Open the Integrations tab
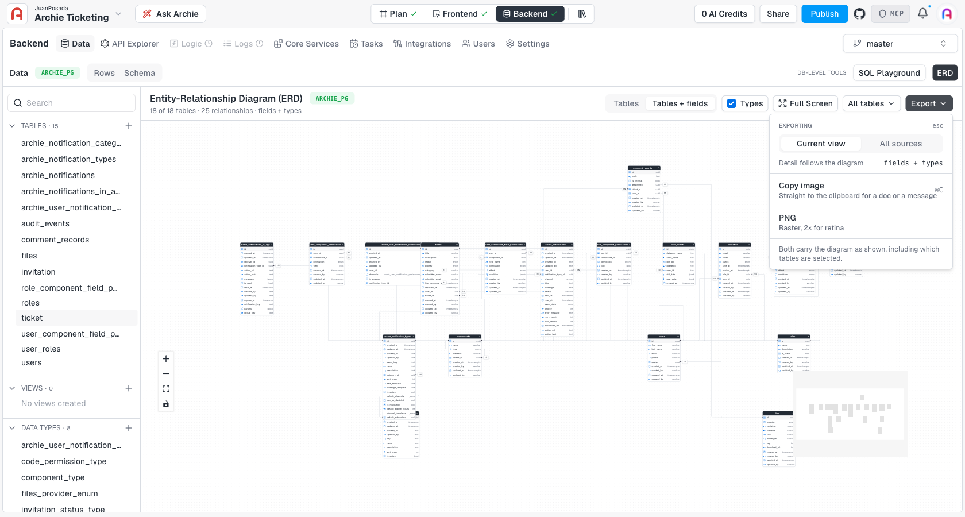The width and height of the screenshot is (965, 517). pos(422,44)
